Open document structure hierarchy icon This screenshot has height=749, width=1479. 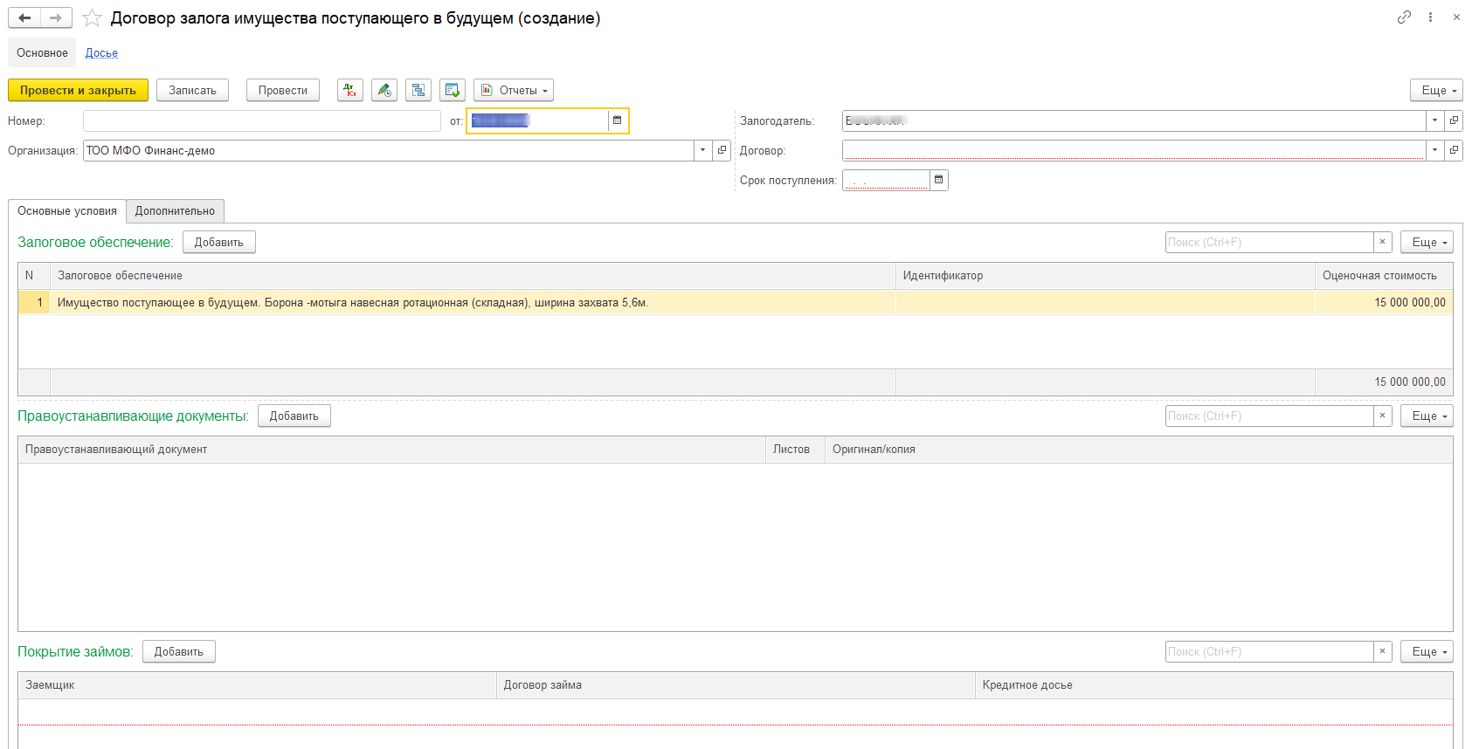pyautogui.click(x=418, y=90)
